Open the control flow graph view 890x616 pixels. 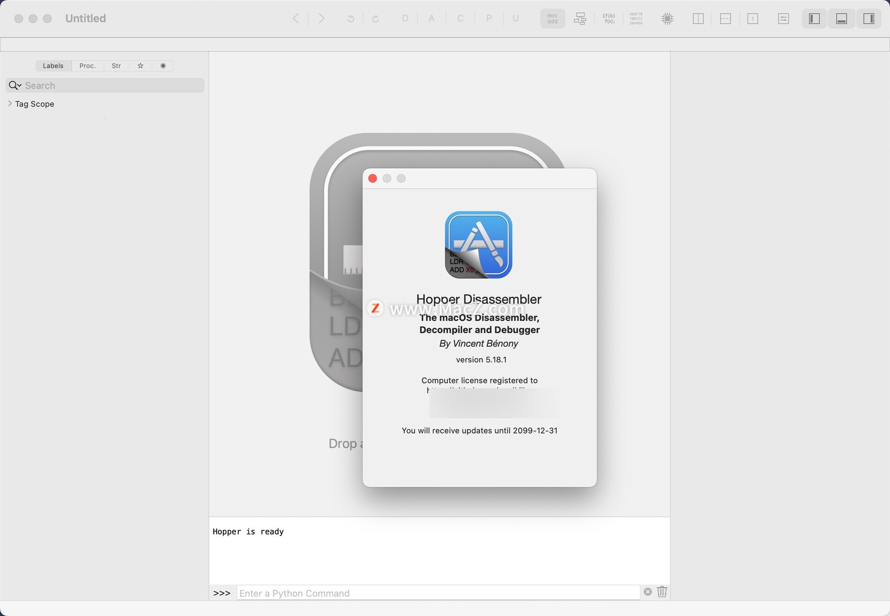(580, 19)
